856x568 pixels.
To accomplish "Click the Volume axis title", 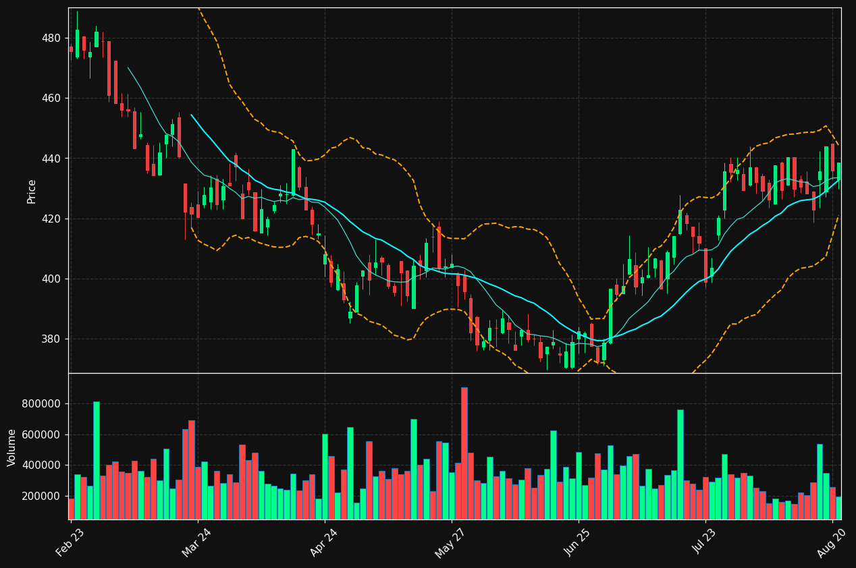I will click(x=12, y=447).
